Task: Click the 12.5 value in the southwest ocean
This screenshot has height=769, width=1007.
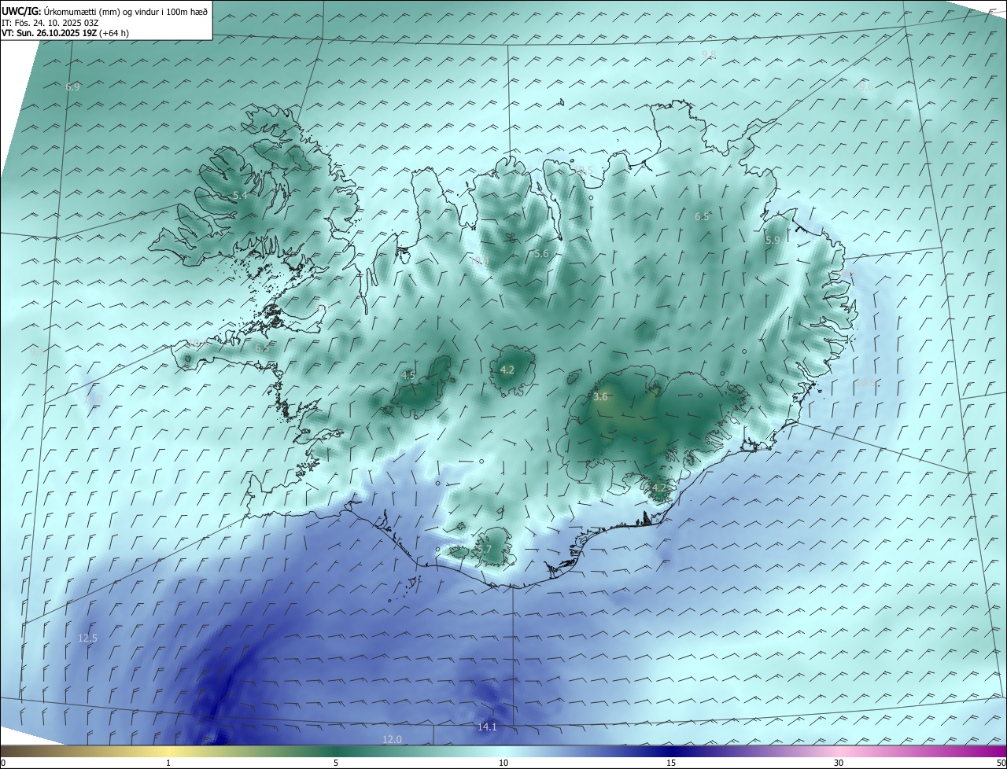Action: [x=88, y=638]
